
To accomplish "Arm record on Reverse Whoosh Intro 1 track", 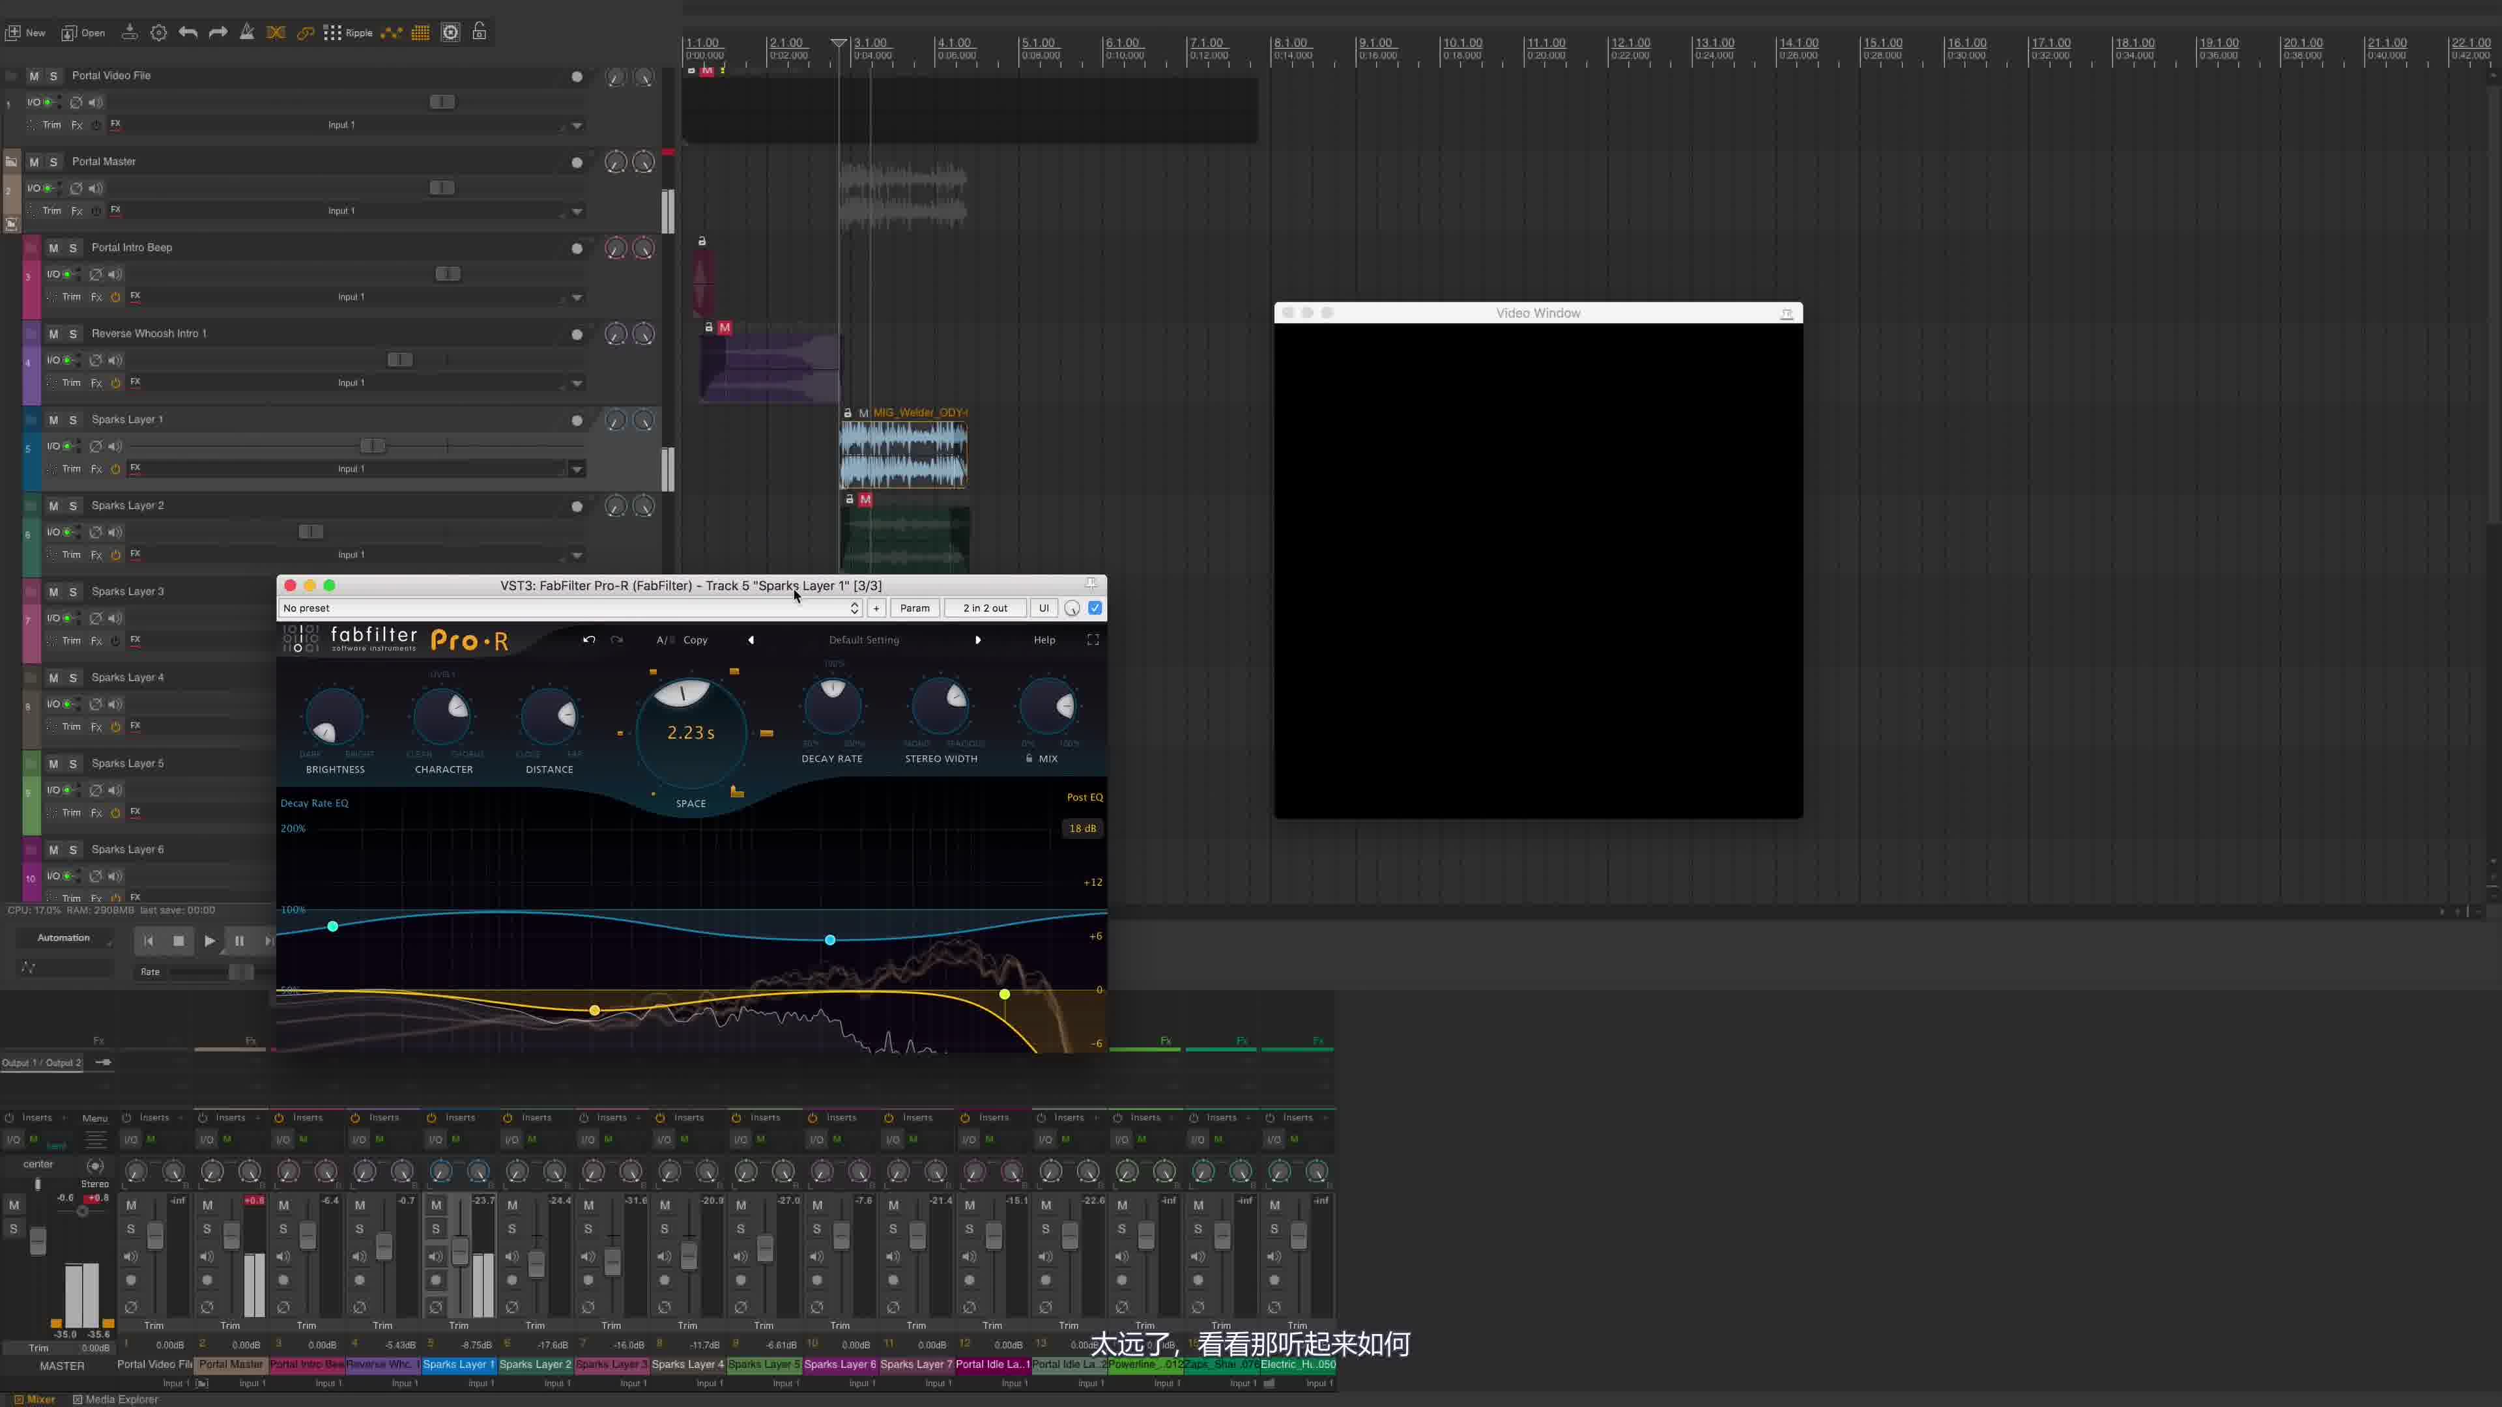I will (577, 335).
